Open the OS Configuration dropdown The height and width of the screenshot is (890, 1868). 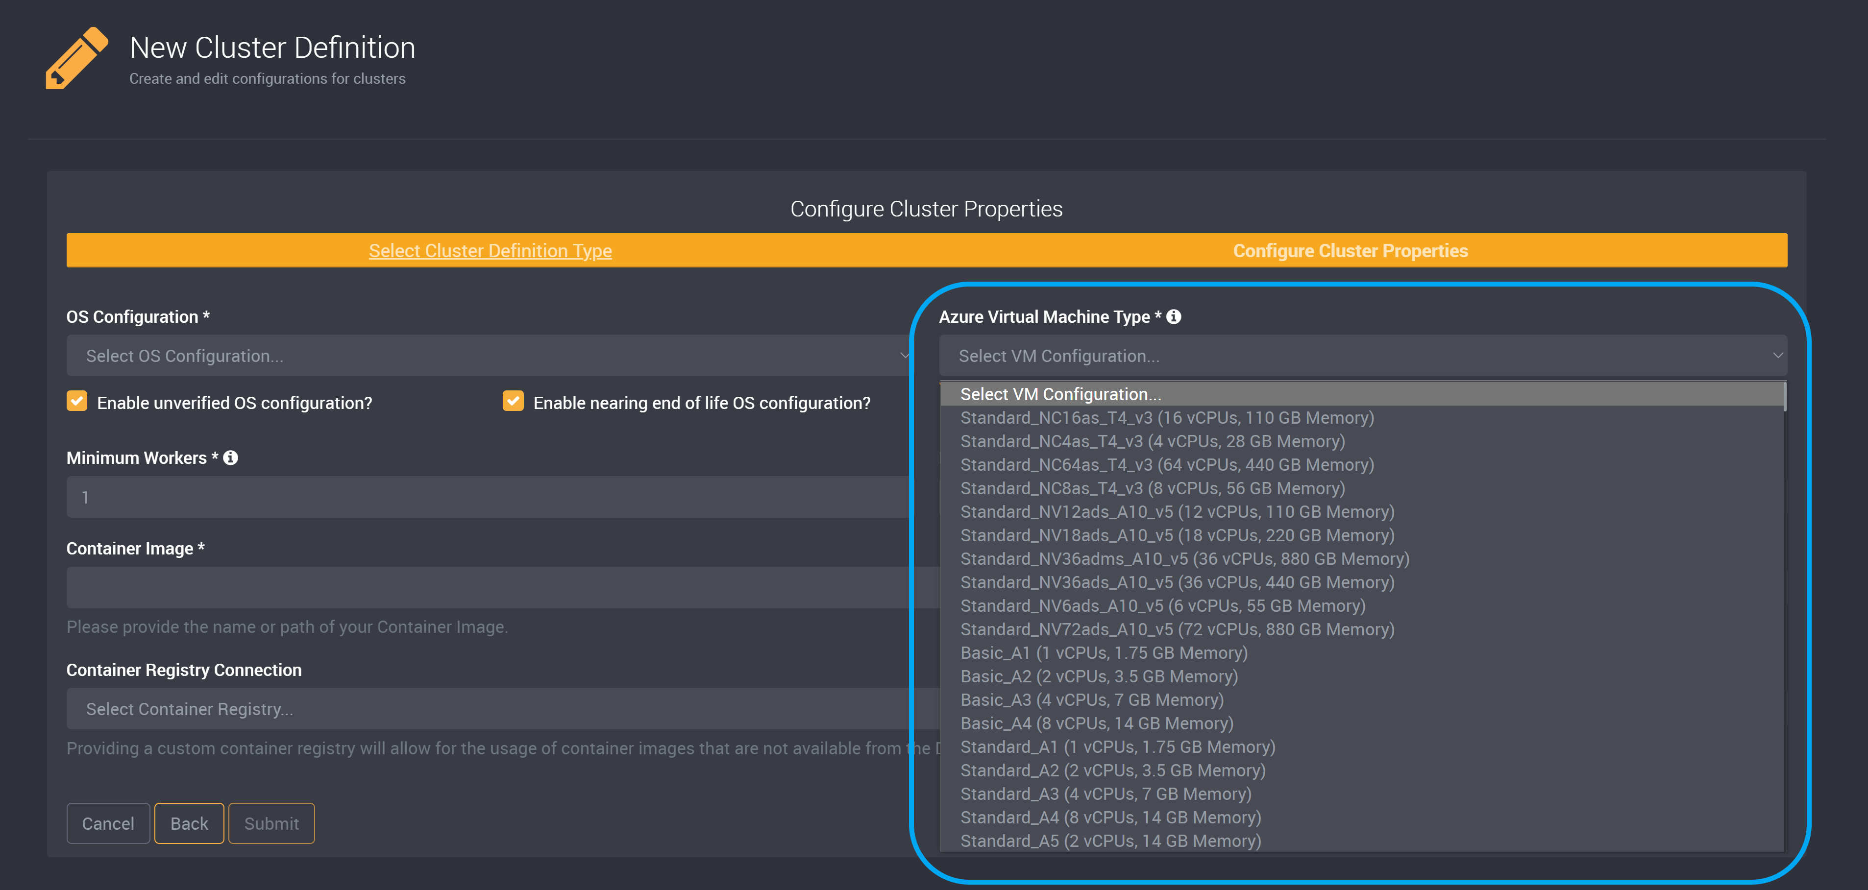[x=490, y=355]
